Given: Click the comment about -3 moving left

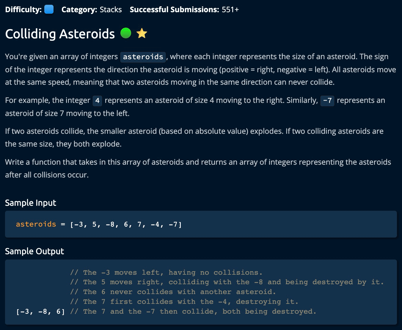Looking at the screenshot, I should 166,272.
